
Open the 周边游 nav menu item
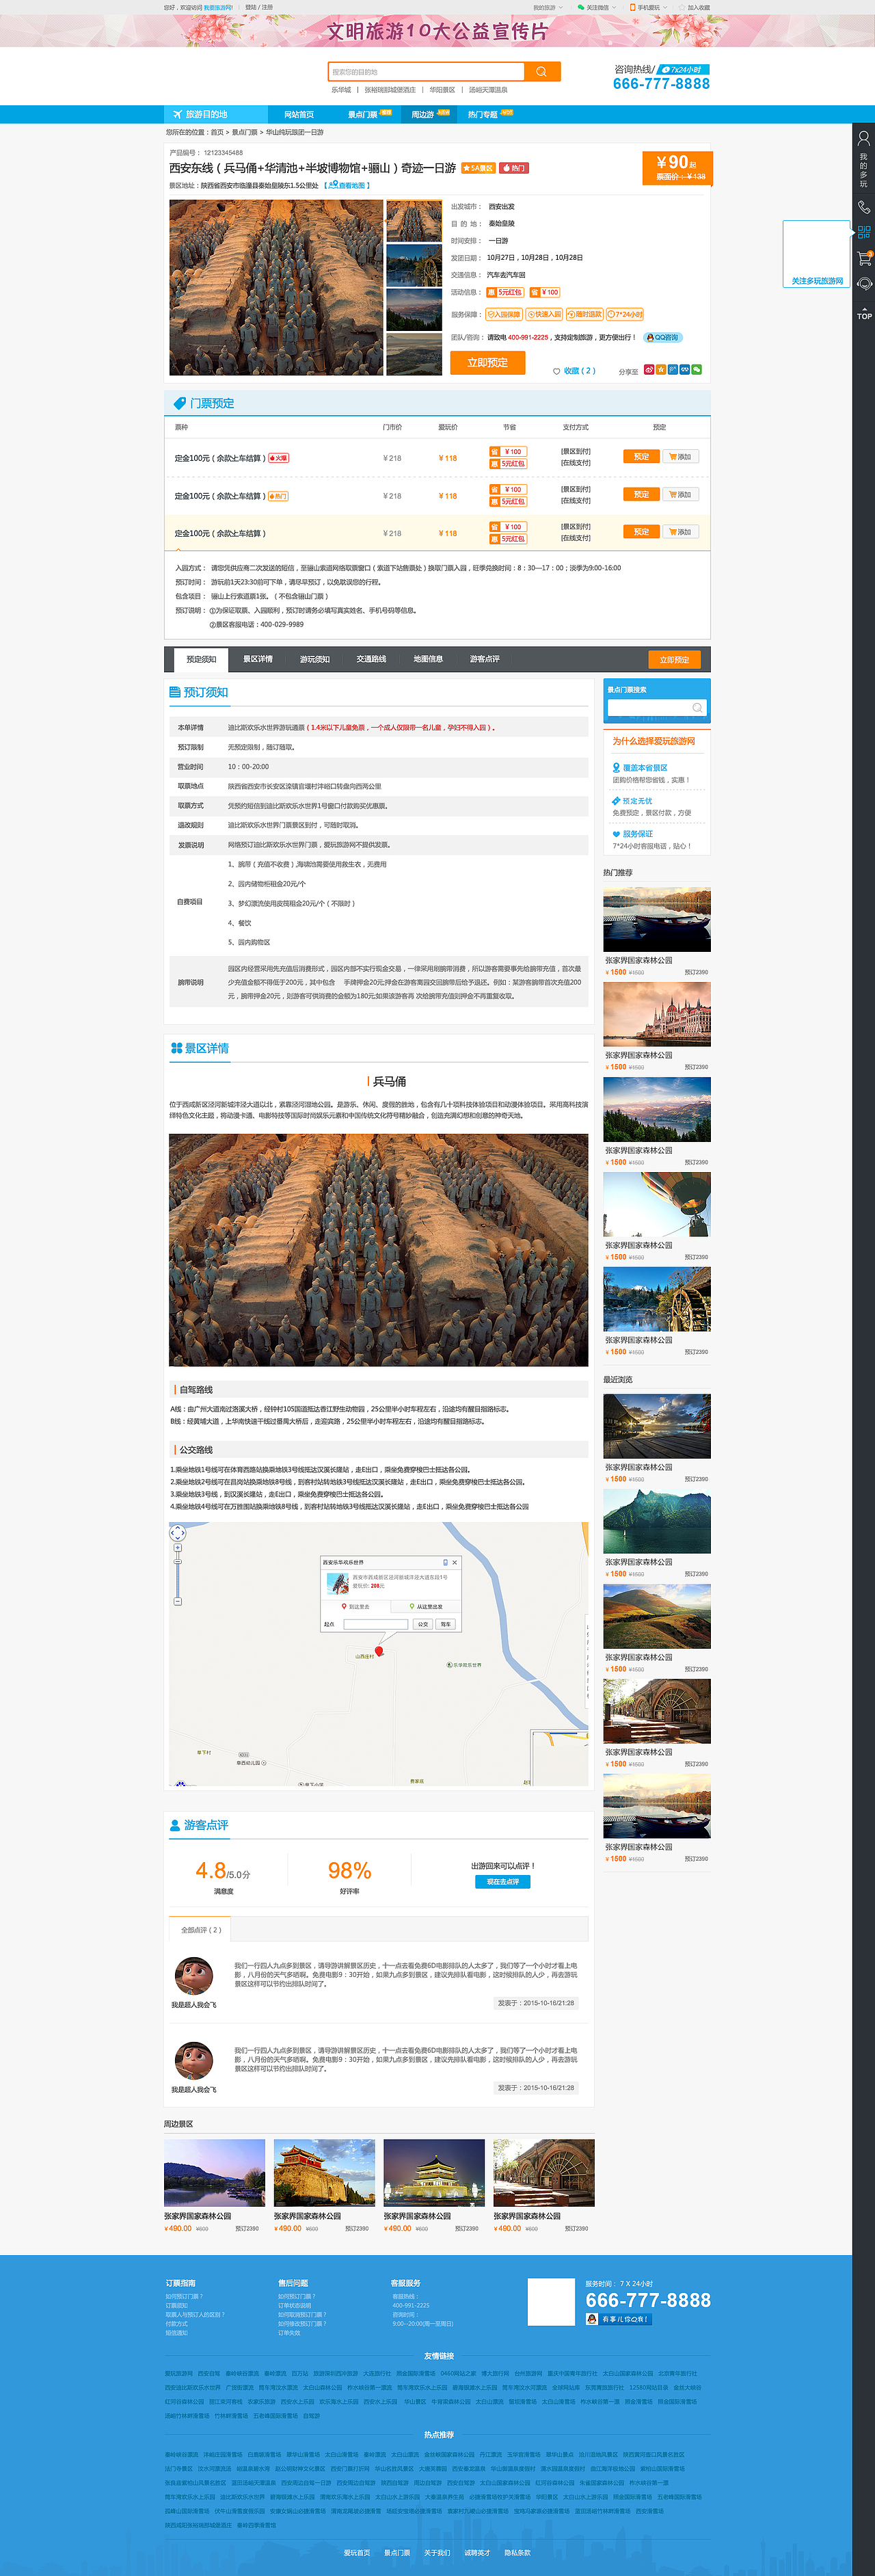pyautogui.click(x=423, y=115)
